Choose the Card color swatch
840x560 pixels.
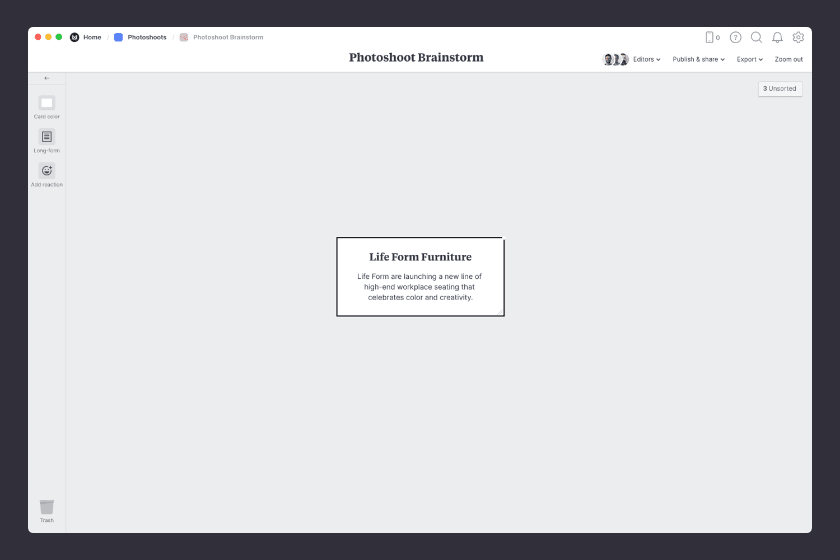tap(46, 103)
